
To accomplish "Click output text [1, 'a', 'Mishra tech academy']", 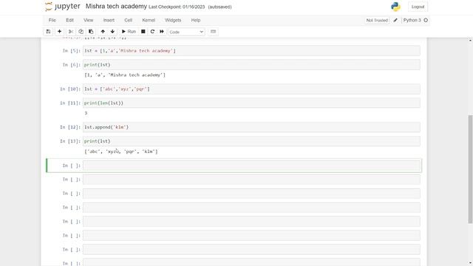I will (x=125, y=75).
